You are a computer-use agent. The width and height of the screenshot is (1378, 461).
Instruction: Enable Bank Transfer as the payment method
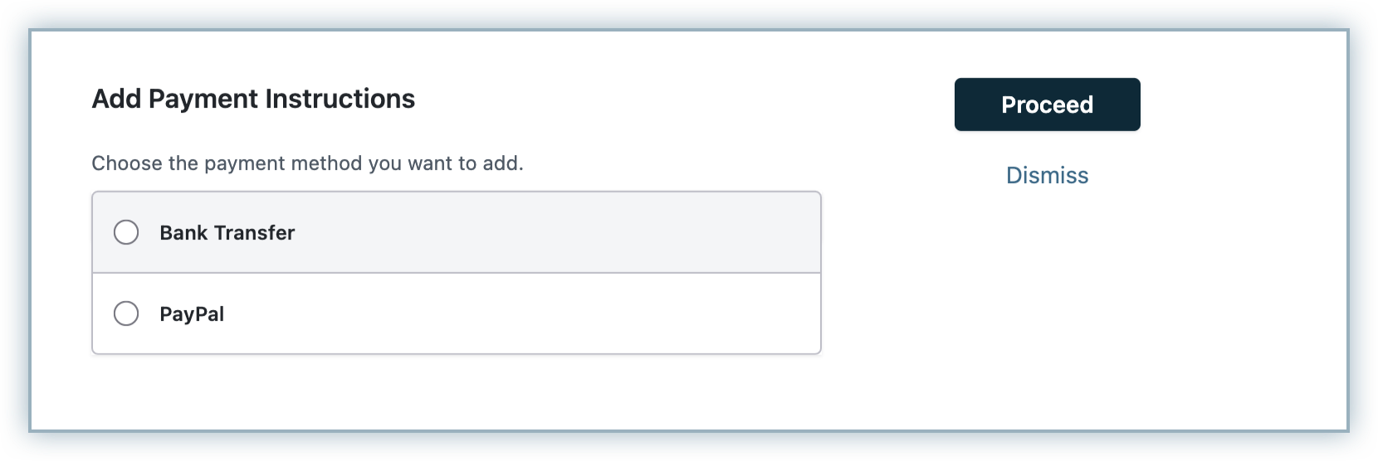click(x=126, y=232)
